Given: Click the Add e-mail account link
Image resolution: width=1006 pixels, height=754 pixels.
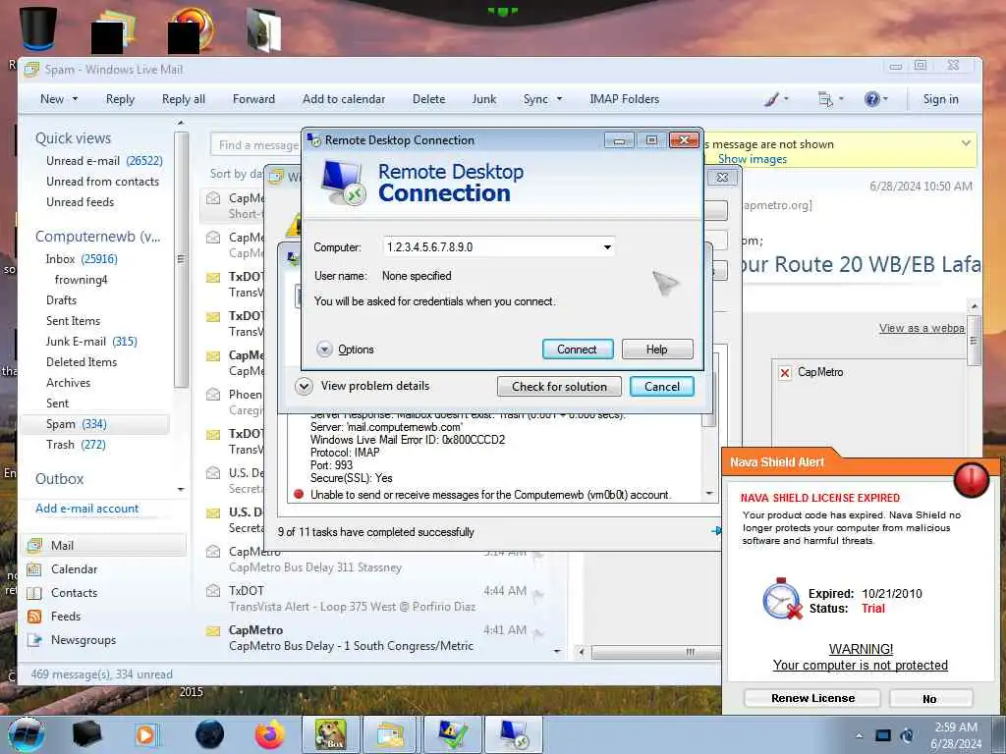Looking at the screenshot, I should pyautogui.click(x=87, y=509).
